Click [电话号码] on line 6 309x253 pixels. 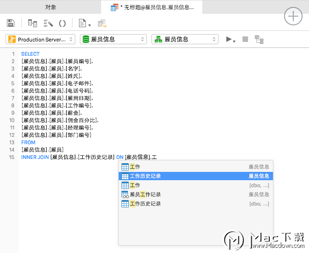[79, 91]
